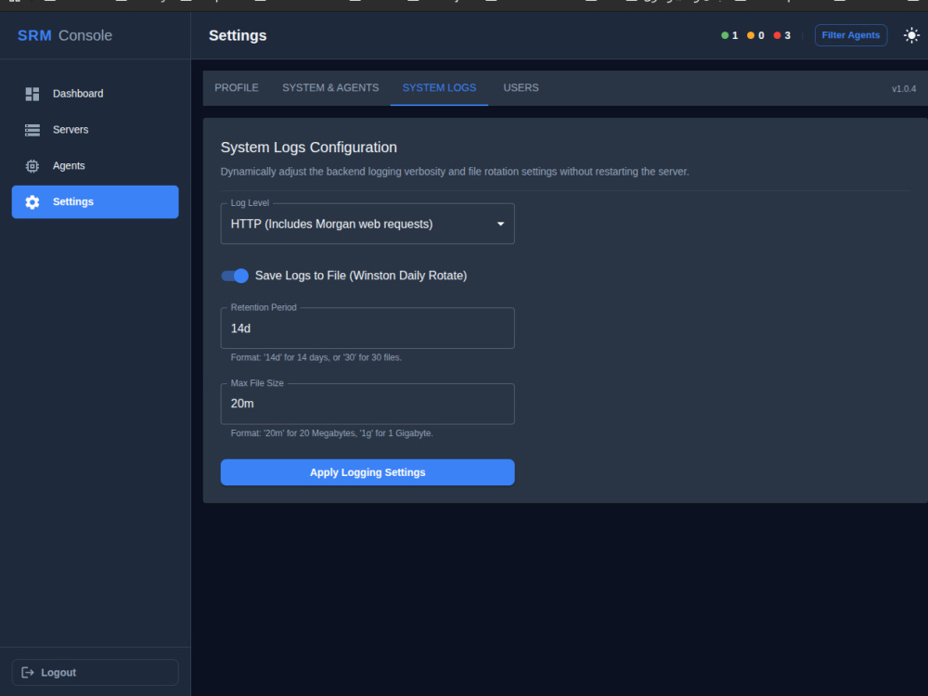Image resolution: width=928 pixels, height=696 pixels.
Task: Click the Agents chip icon
Action: pos(32,166)
